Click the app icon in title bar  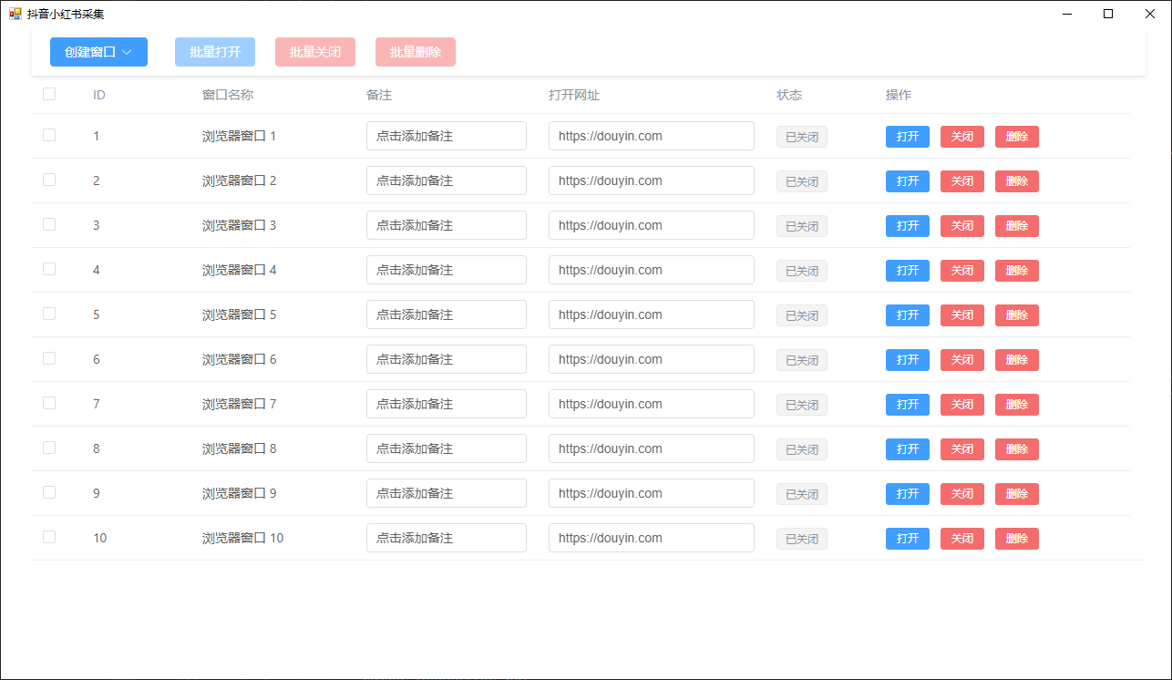(15, 14)
